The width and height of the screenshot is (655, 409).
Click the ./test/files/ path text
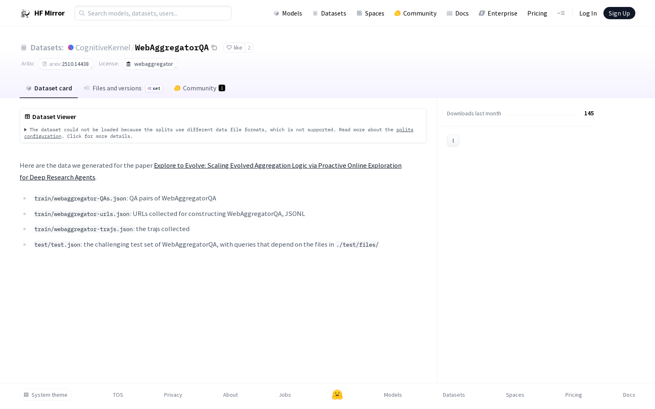click(x=357, y=245)
